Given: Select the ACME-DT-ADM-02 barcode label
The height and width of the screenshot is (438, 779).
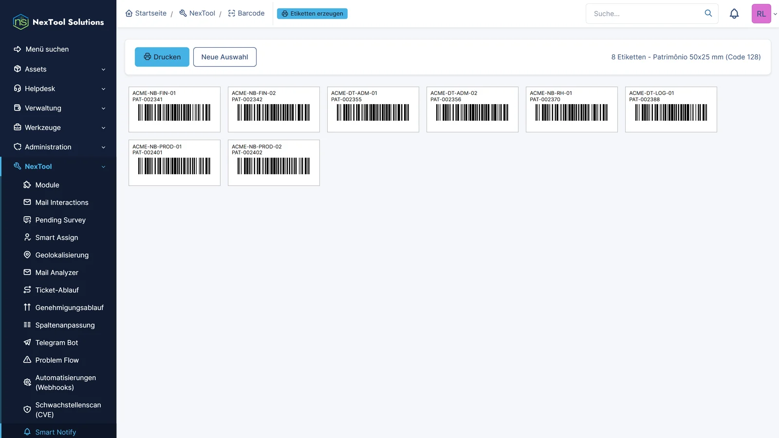Looking at the screenshot, I should tap(472, 109).
